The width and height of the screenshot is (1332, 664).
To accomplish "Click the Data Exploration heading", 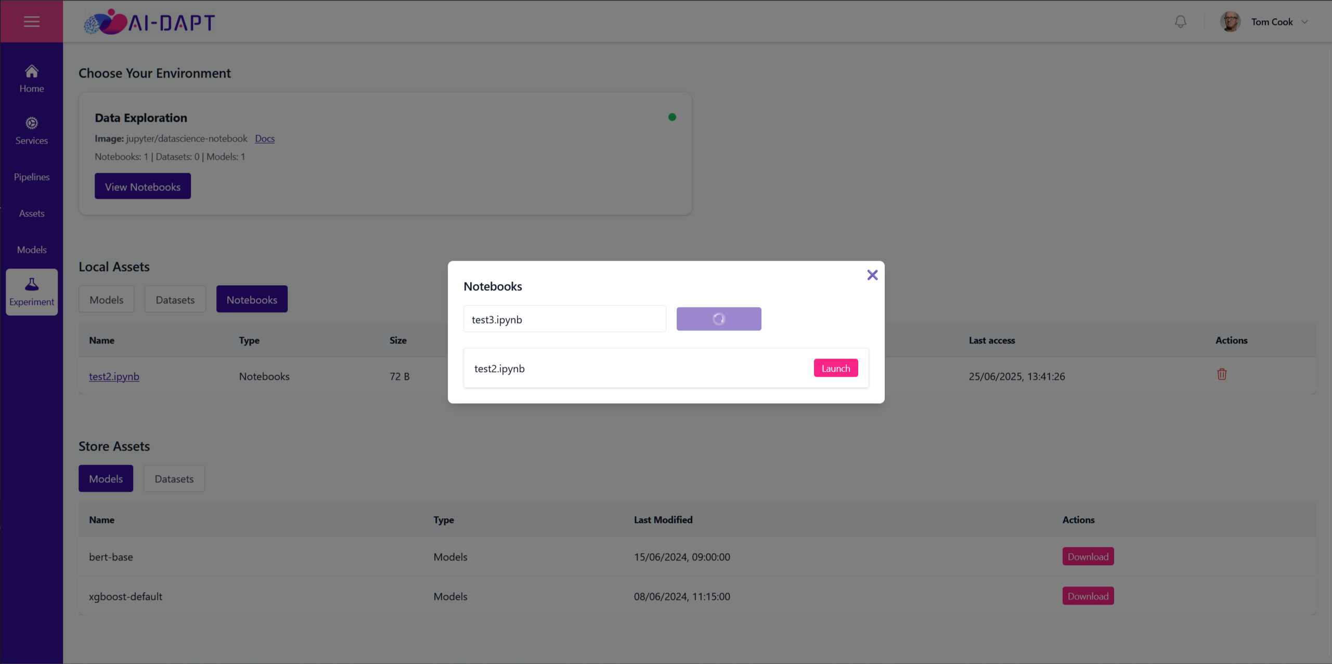I will point(141,118).
